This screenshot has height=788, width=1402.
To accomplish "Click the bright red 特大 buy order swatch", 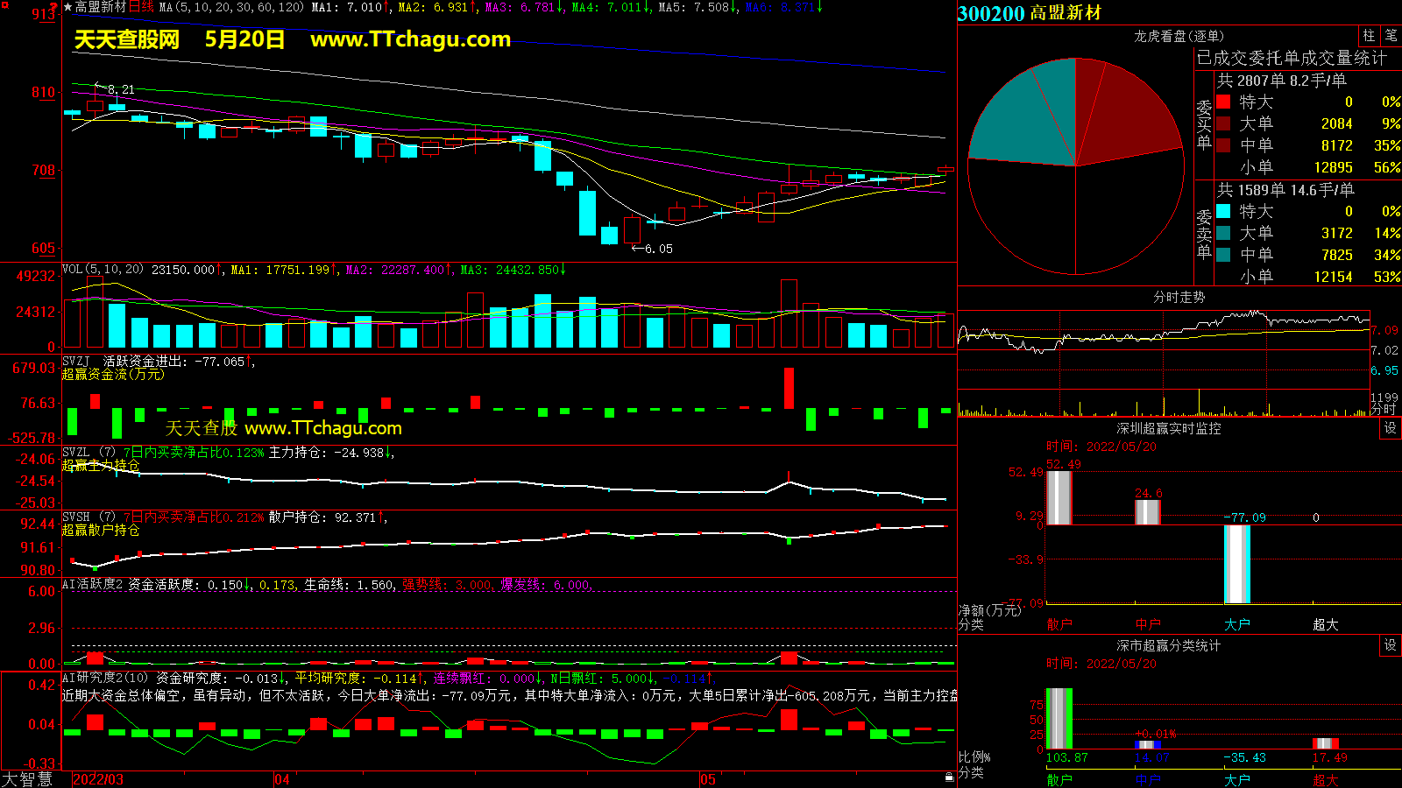I will (1223, 102).
